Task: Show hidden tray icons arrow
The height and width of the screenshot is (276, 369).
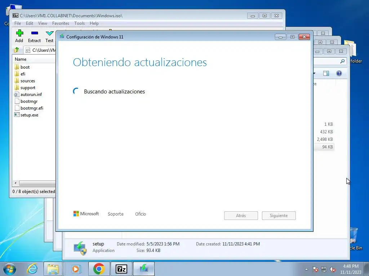Action: [306, 270]
